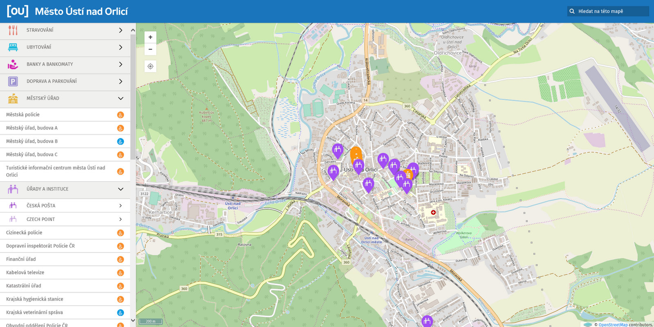654x327 pixels.
Task: Click the map zoom out button
Action: (x=150, y=49)
